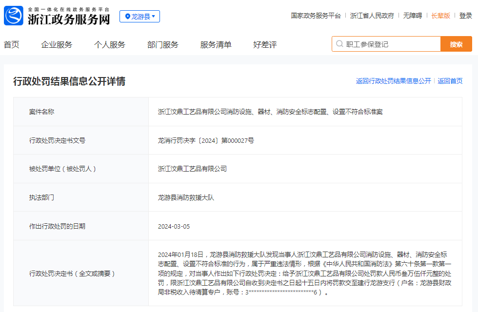The image size is (478, 312).
Task: Select the document number 龙消行罚决字〔2024〕第000027号
Action: click(x=206, y=140)
